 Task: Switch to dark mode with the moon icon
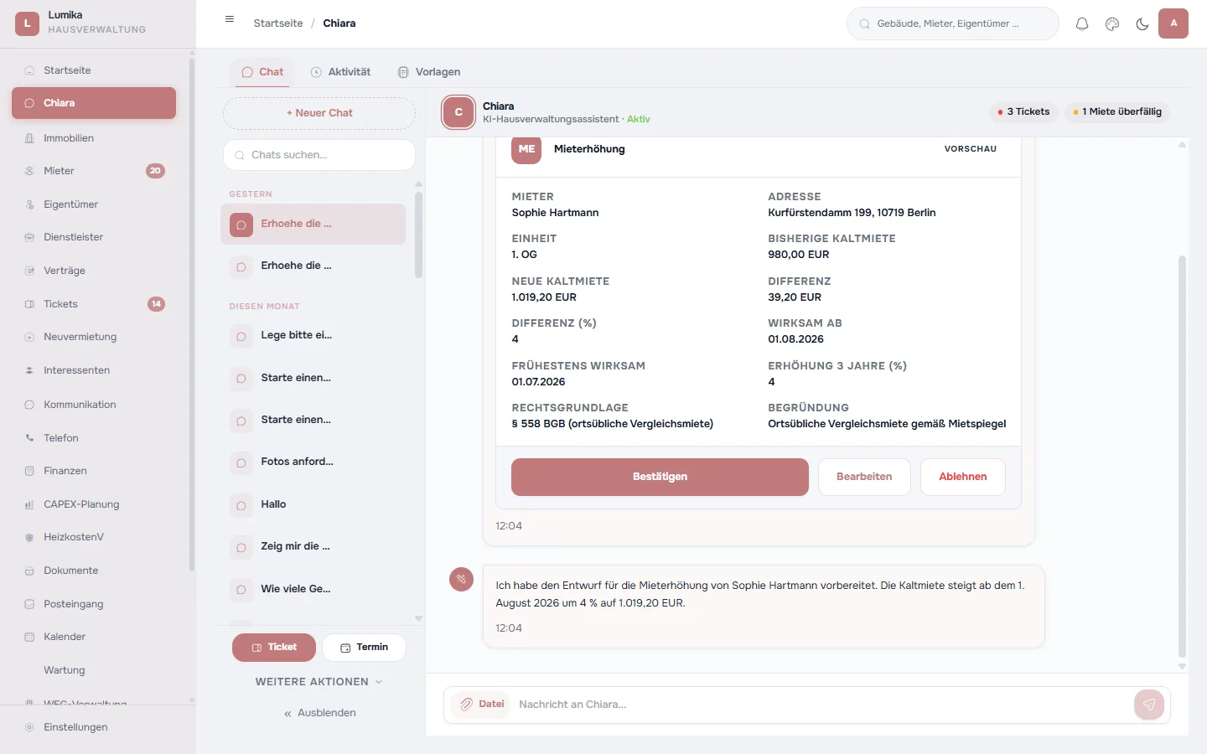coord(1142,23)
